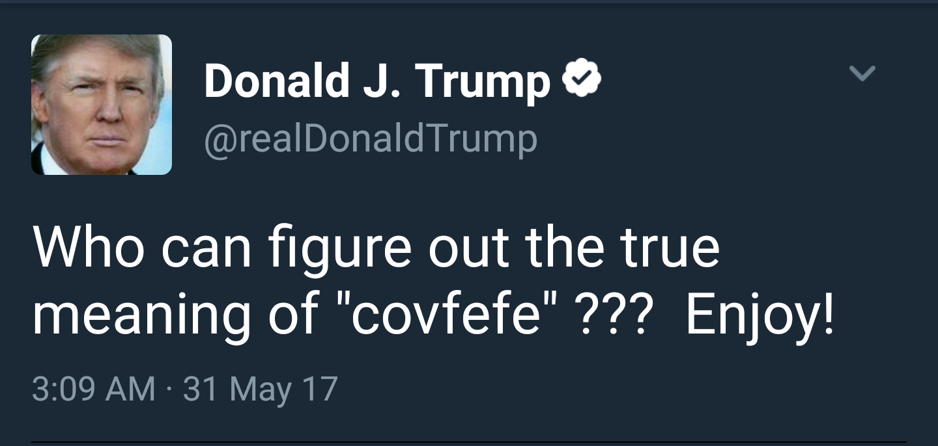Click the divider line below the tweet
The height and width of the screenshot is (446, 938).
(x=469, y=442)
